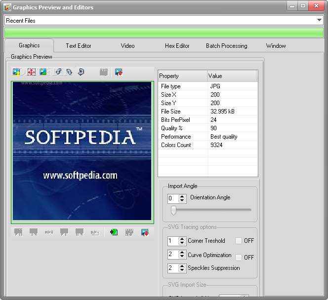Rotate image counter-clockwise with left curved arrow
This screenshot has height=300, width=328.
(x=58, y=72)
